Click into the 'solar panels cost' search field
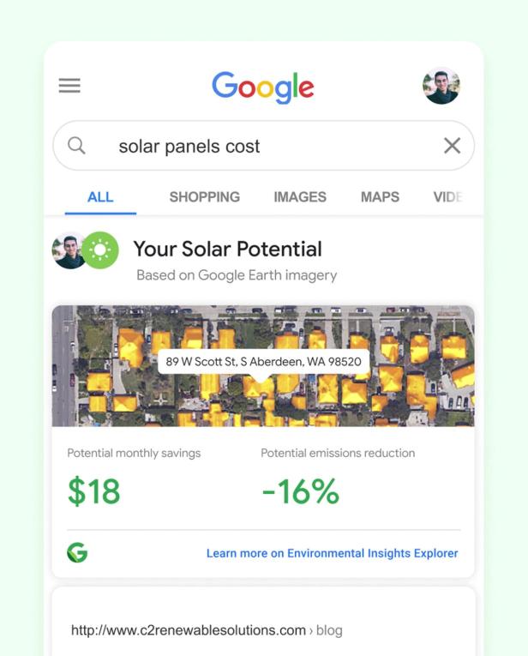The height and width of the screenshot is (656, 528). [x=257, y=146]
